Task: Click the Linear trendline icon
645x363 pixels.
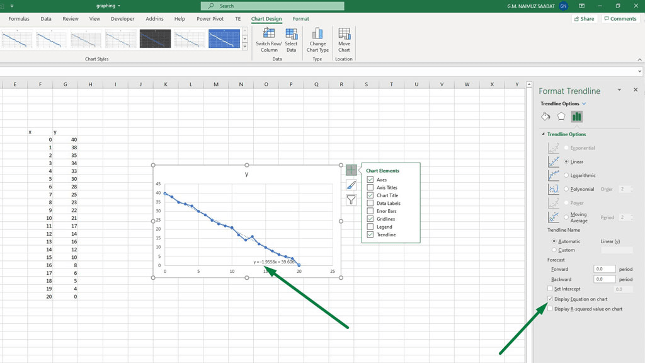Action: tap(553, 161)
